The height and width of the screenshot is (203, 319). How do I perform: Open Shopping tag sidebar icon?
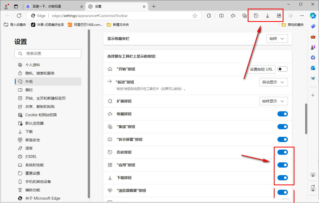[313, 26]
